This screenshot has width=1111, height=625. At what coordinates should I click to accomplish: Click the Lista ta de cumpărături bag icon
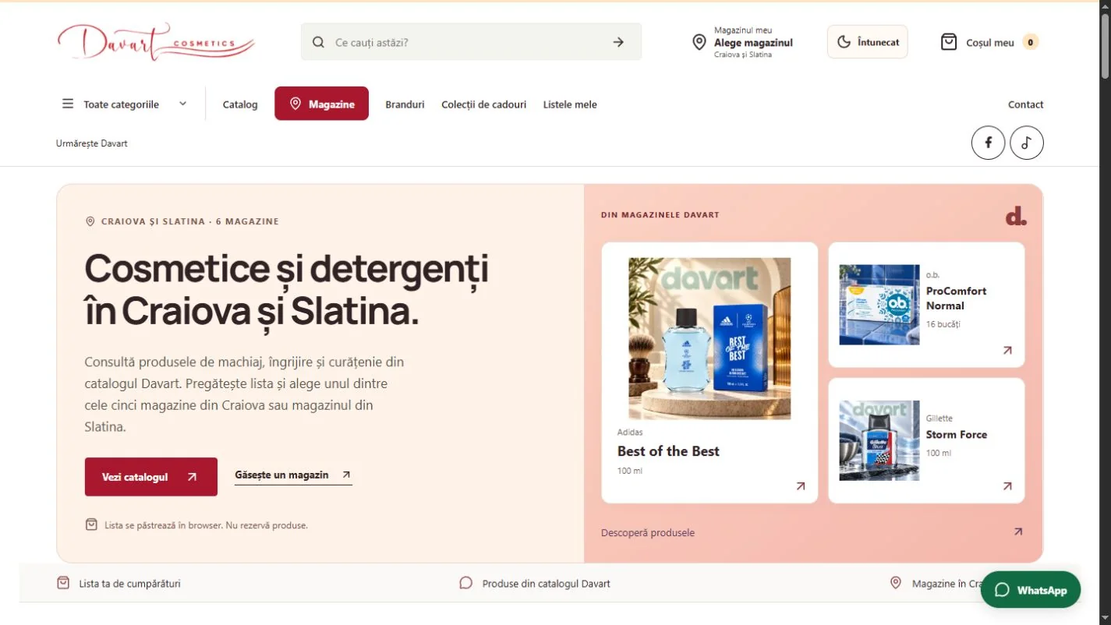click(x=63, y=583)
